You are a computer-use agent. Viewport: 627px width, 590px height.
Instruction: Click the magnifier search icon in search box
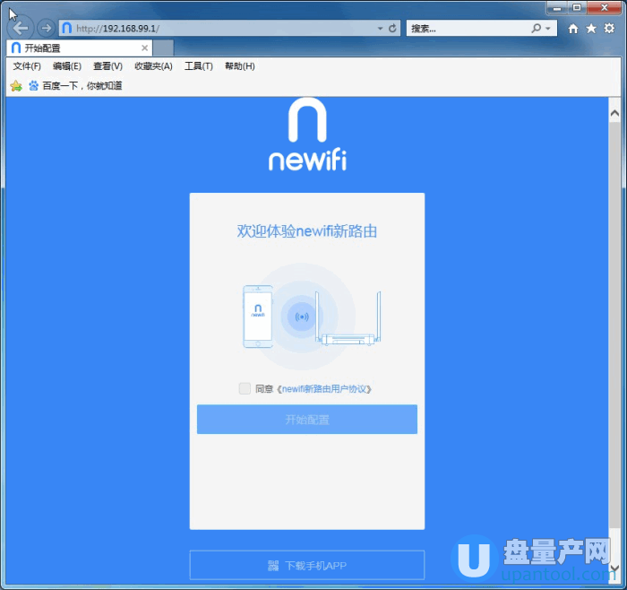click(536, 29)
